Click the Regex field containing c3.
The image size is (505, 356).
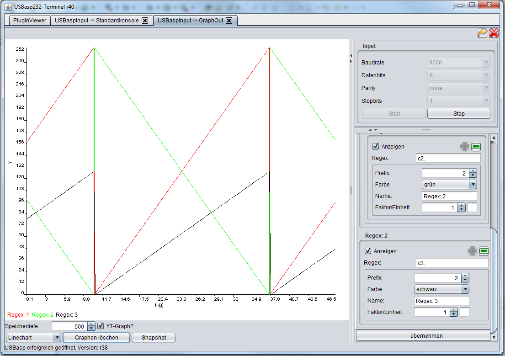click(452, 263)
